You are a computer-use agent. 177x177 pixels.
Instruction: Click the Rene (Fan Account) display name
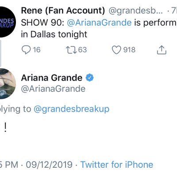63,11
